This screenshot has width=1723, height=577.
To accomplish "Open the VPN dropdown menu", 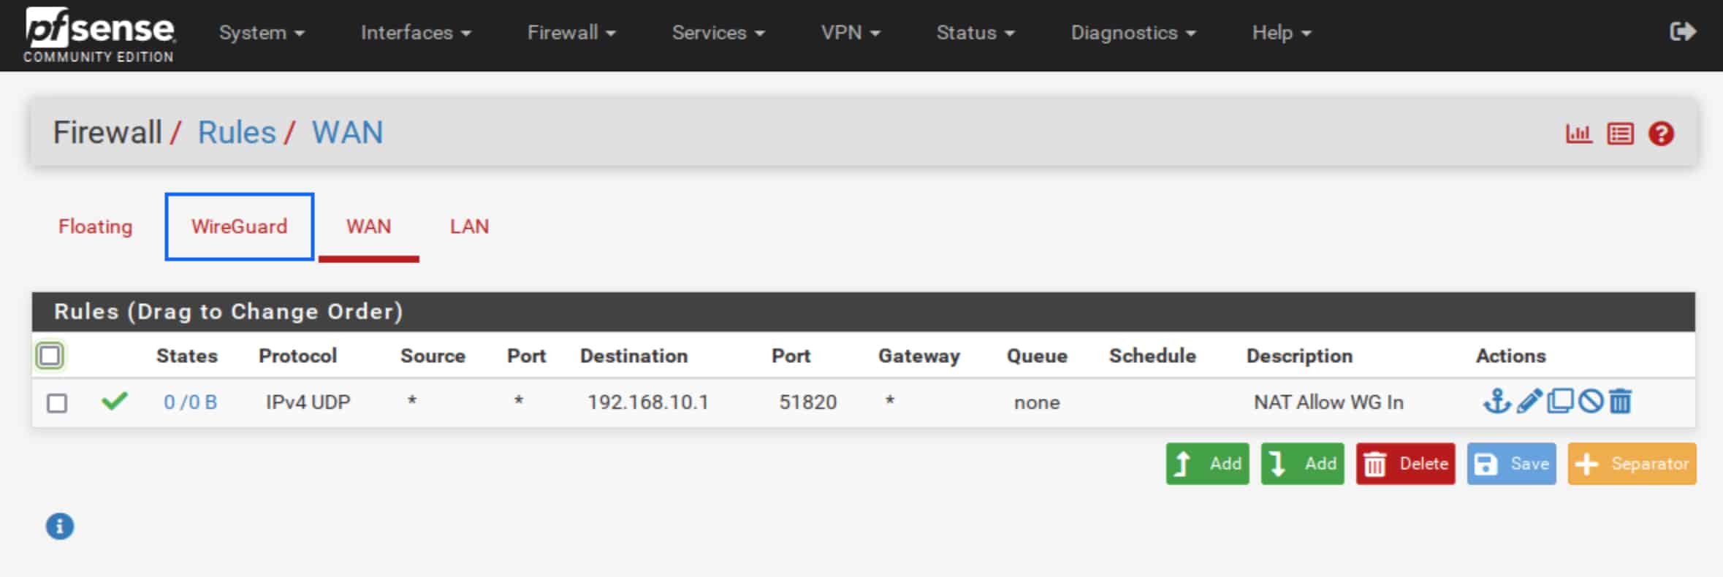I will (851, 33).
